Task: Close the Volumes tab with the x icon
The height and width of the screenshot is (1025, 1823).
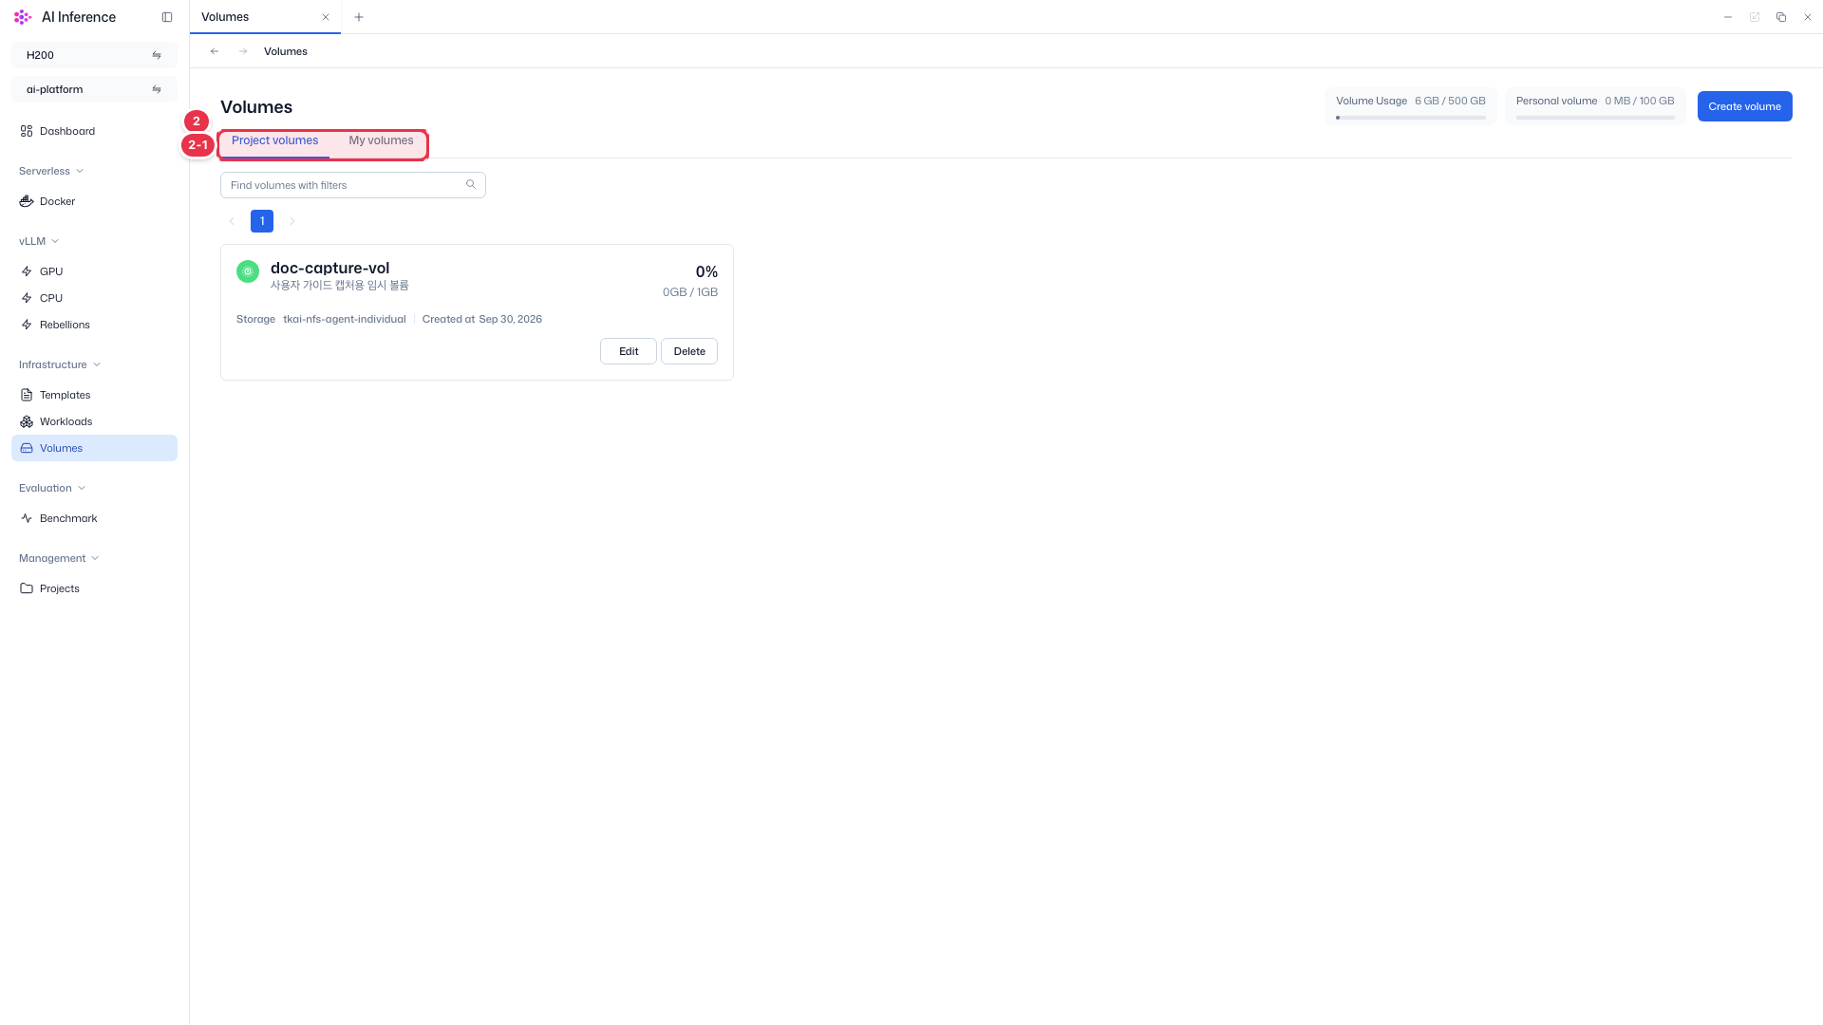Action: [x=326, y=17]
